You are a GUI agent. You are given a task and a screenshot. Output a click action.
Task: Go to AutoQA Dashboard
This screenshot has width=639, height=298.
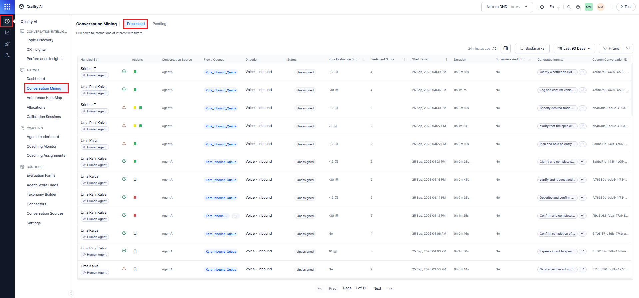click(36, 79)
